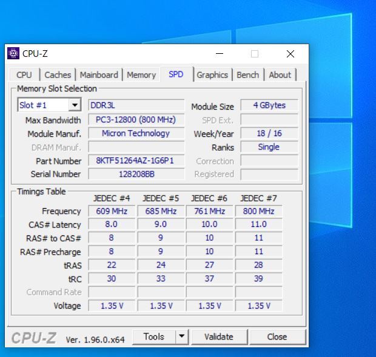Click the Max Bandwidth label
The width and height of the screenshot is (376, 357).
(x=53, y=120)
